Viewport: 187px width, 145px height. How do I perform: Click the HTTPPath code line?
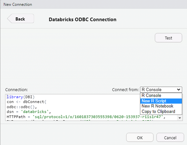click(86, 117)
